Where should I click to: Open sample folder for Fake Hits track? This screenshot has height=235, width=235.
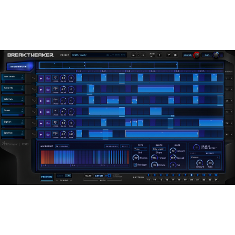coord(48,90)
